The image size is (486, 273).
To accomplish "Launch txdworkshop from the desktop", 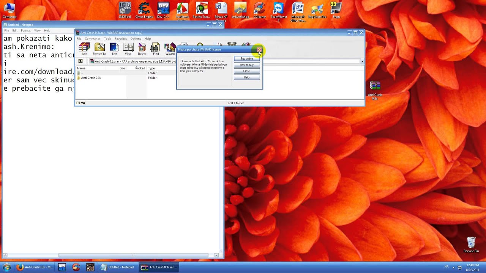I will click(240, 10).
